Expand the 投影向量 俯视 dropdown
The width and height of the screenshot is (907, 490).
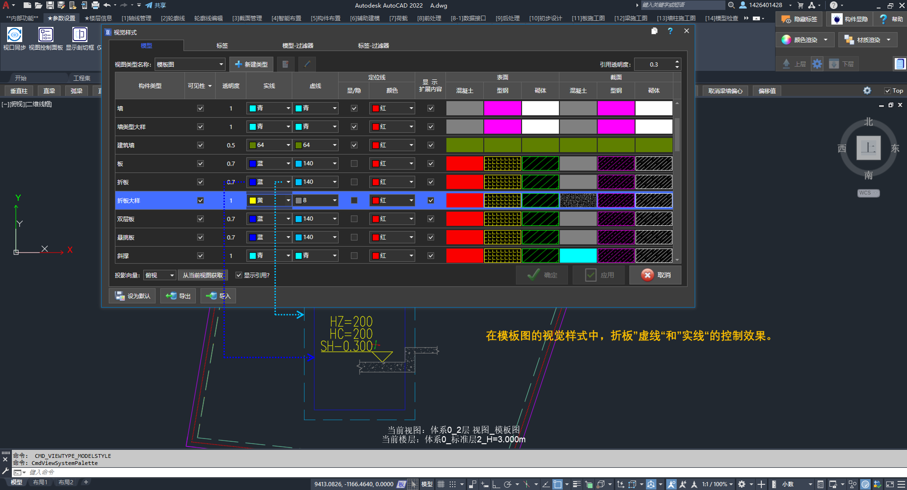(171, 275)
